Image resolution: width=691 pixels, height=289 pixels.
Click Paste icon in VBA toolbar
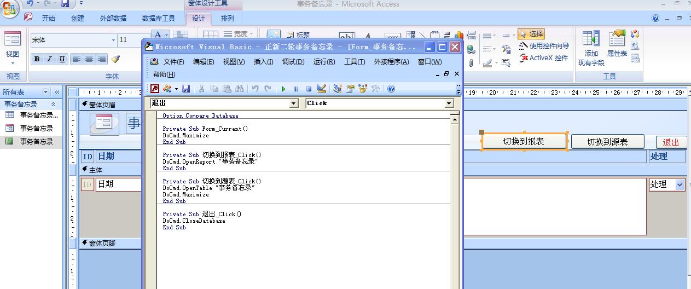point(227,89)
